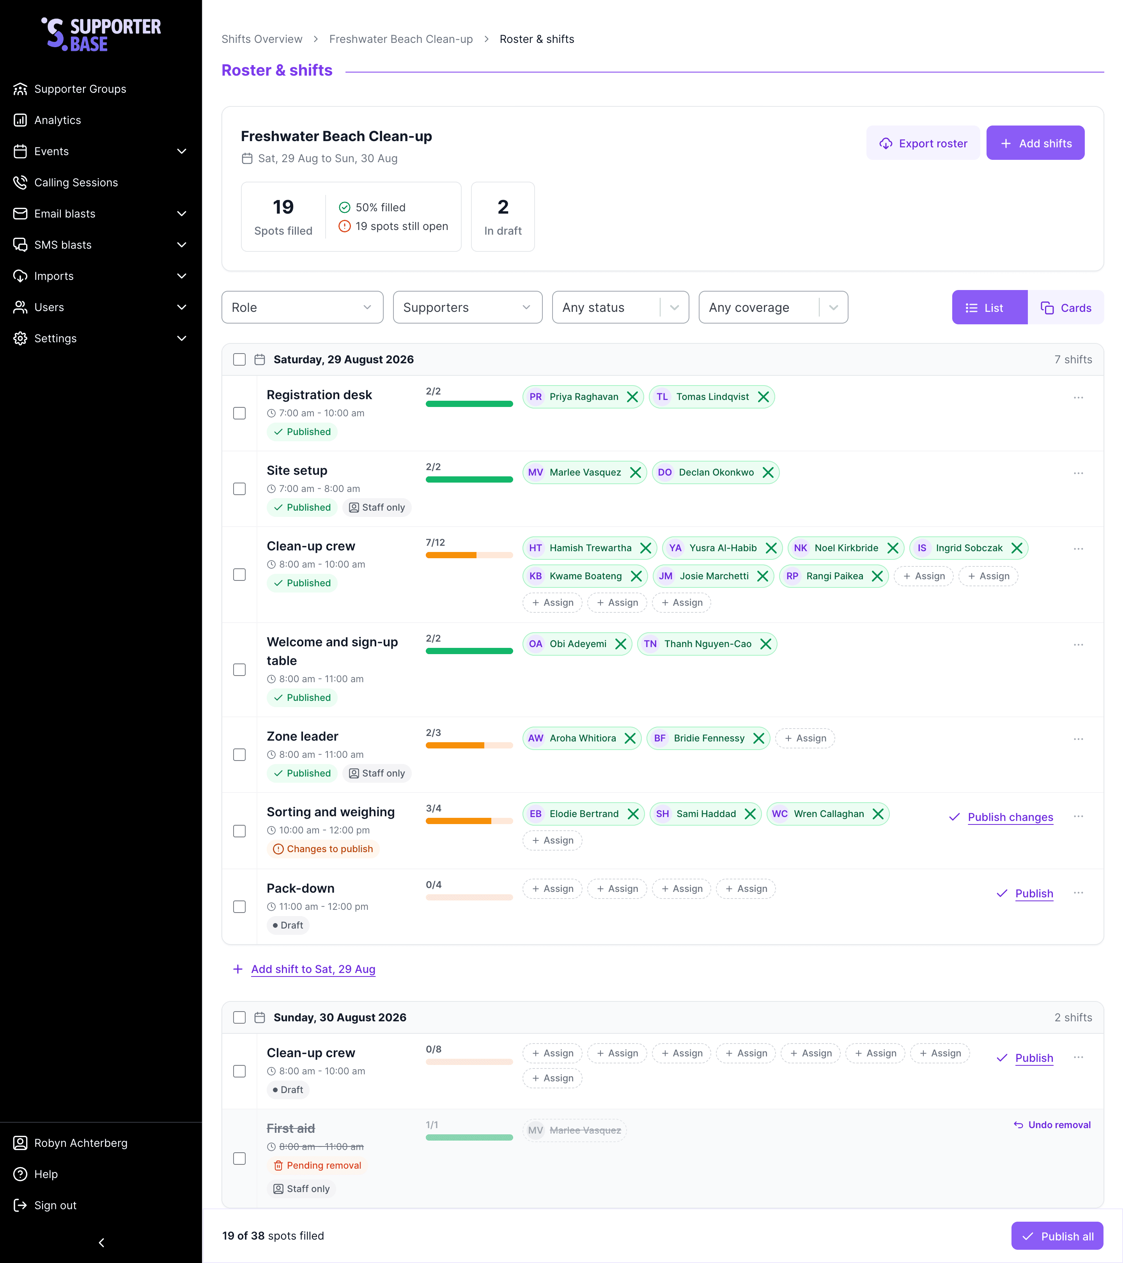Remove Josie Marchetti from Clean-up crew
Screen dimensions: 1123x1263
763,576
